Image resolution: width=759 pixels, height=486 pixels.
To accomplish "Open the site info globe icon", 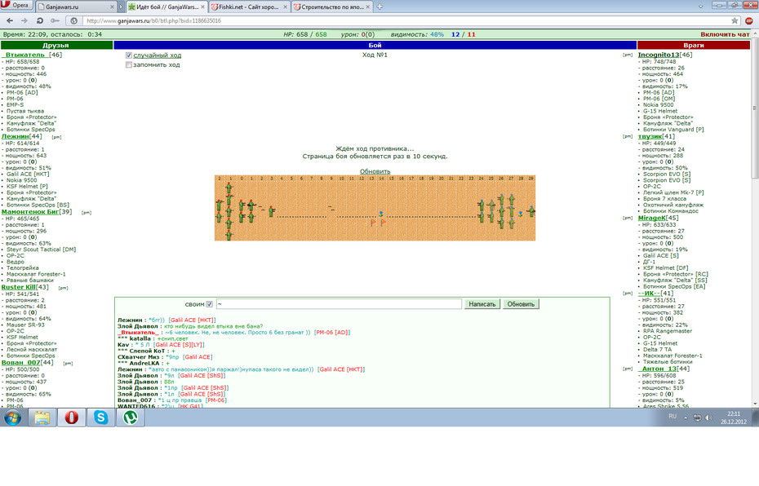I will [x=73, y=21].
